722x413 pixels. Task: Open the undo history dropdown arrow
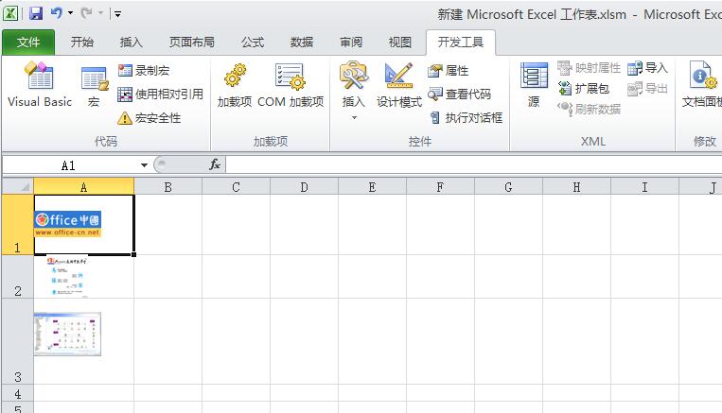pos(70,13)
